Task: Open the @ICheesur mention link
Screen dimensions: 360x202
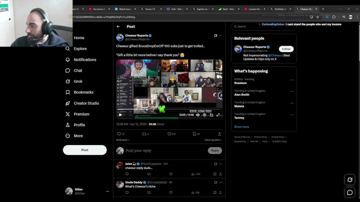Action: [x=275, y=55]
